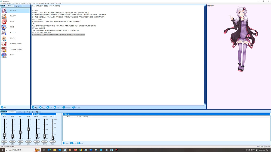The image size is (271, 152).
Task: Pick the 桜乃そら voice avatar
Action: (x=4, y=38)
